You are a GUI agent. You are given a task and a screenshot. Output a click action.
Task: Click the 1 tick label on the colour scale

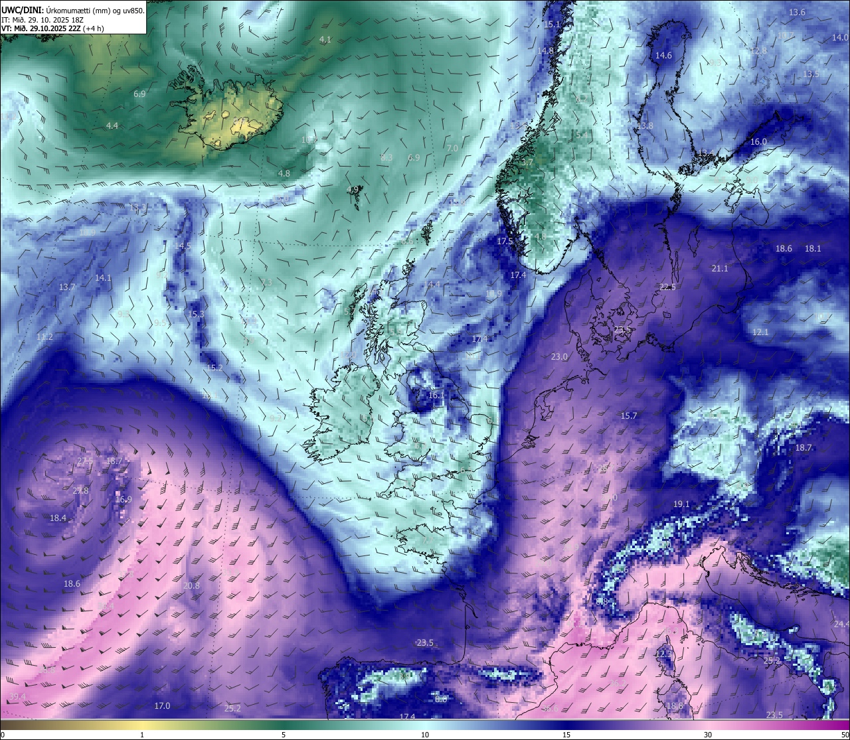(x=142, y=735)
